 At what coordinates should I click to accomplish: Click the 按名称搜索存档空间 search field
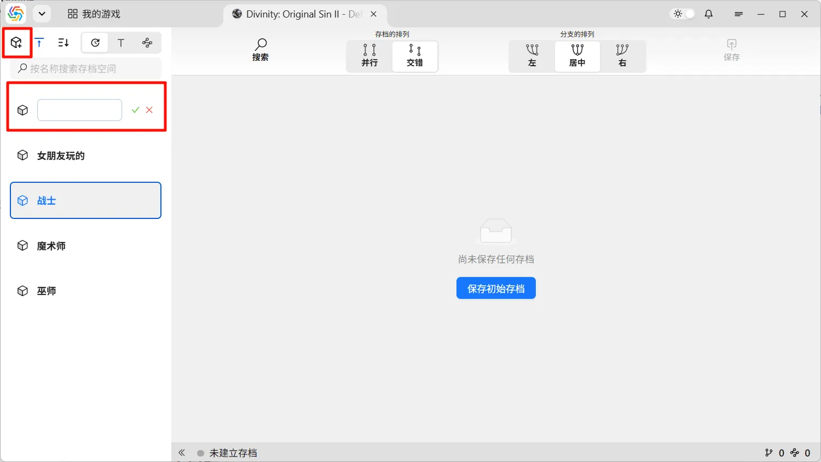click(x=88, y=68)
